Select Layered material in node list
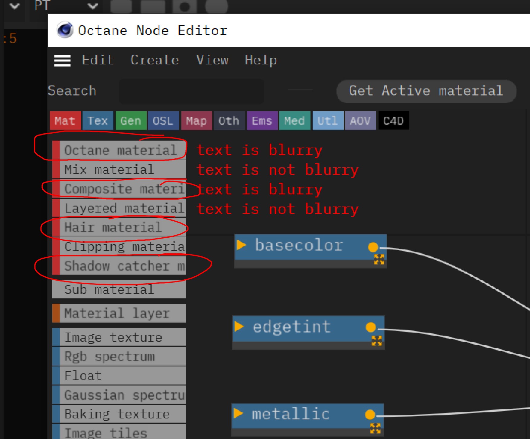 pyautogui.click(x=119, y=208)
